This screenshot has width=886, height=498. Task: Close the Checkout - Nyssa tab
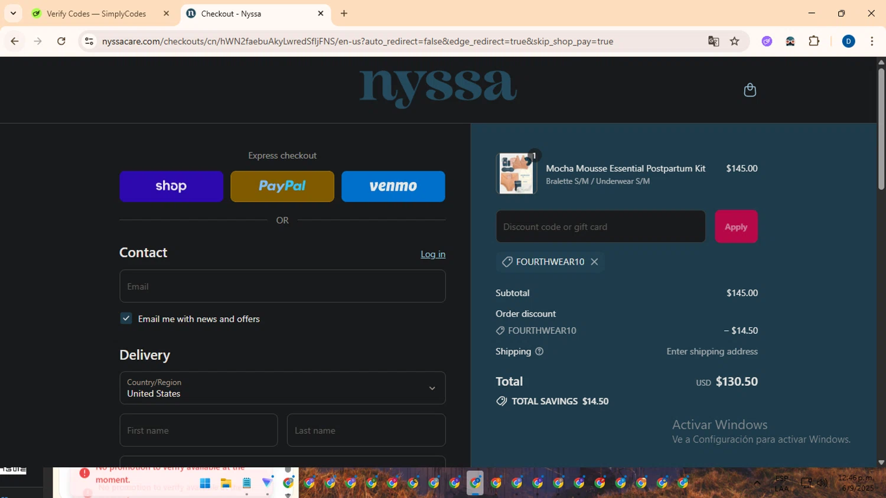click(321, 14)
